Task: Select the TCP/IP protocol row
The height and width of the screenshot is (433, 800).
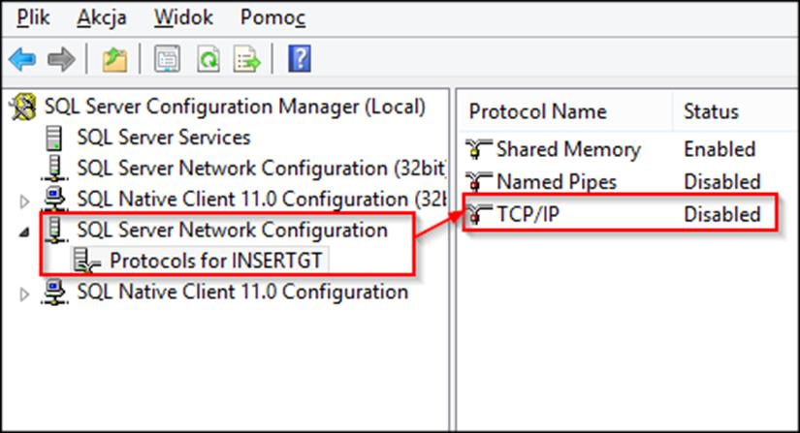Action: click(x=620, y=214)
